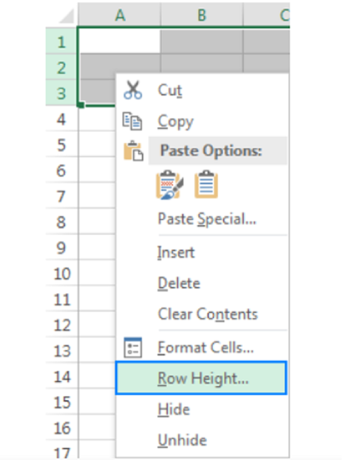Choose Insert in the context menu

click(176, 252)
